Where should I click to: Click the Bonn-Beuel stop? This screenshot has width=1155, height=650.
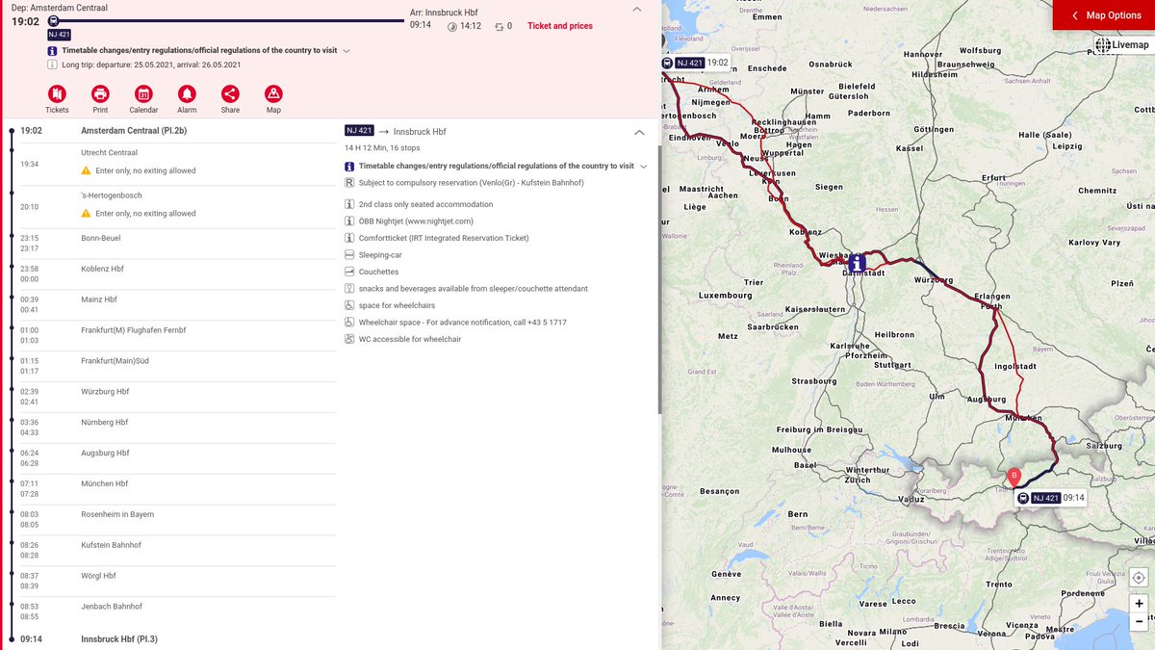pyautogui.click(x=101, y=238)
